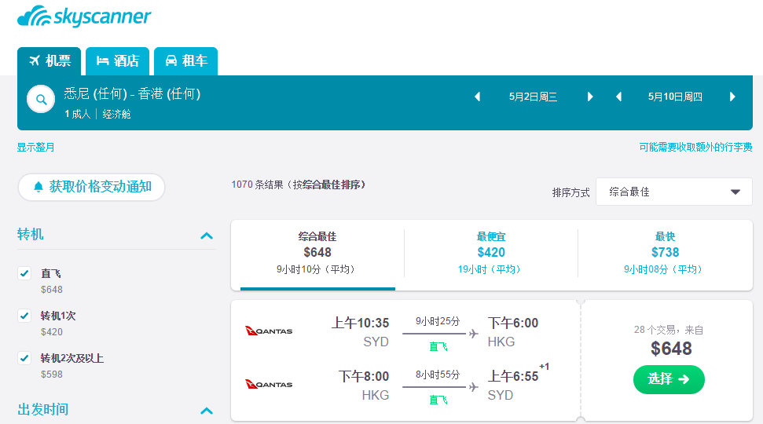The height and width of the screenshot is (424, 763).
Task: Click the green 选择 button for $648
Action: coord(669,379)
